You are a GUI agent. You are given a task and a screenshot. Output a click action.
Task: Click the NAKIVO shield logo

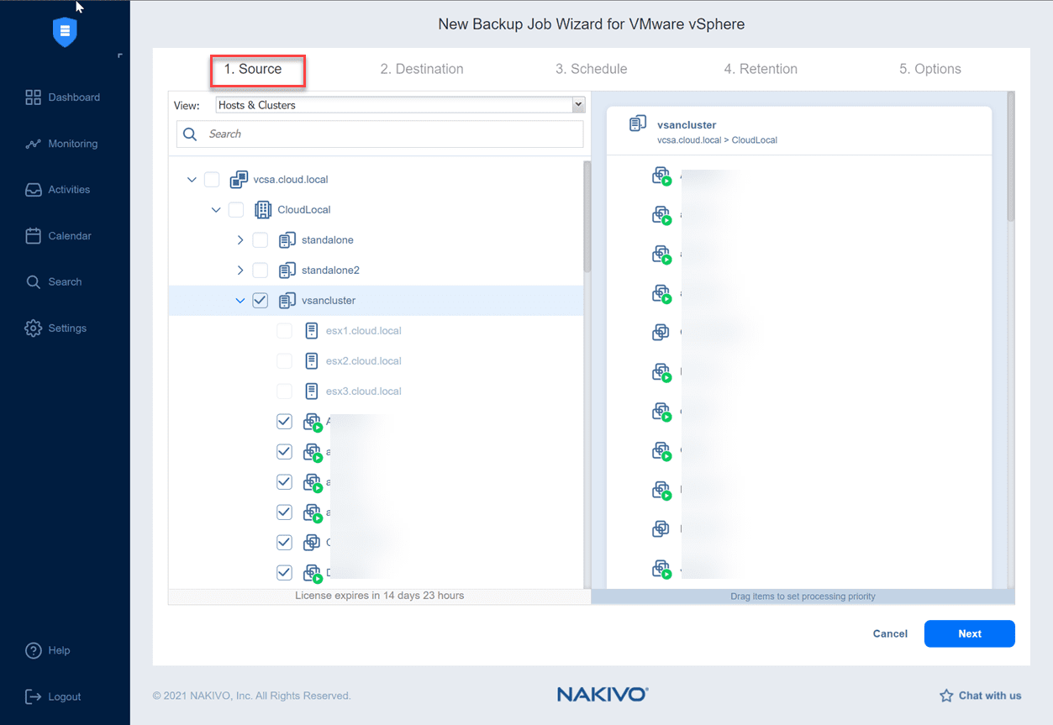[65, 32]
